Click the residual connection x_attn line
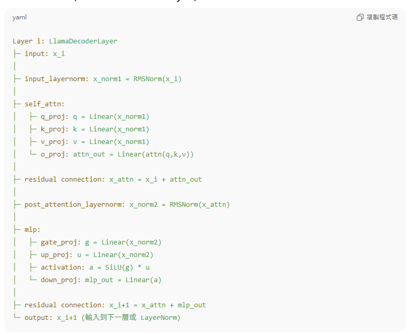Image resolution: width=412 pixels, height=334 pixels. pyautogui.click(x=113, y=179)
